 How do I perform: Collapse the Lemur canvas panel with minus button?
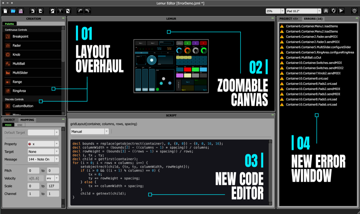pyautogui.click(x=273, y=18)
